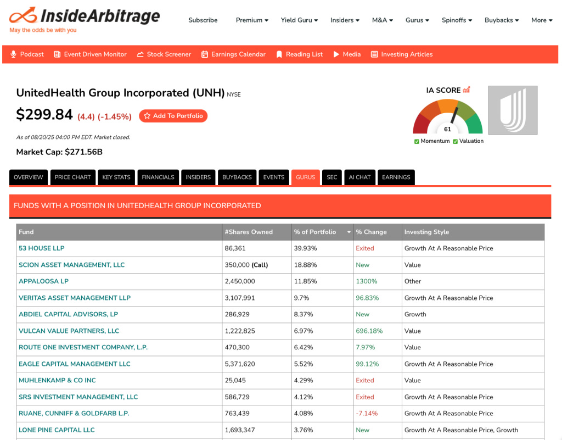Image resolution: width=562 pixels, height=440 pixels.
Task: Click the sort arrow in % of Portfolio header
Action: (349, 232)
